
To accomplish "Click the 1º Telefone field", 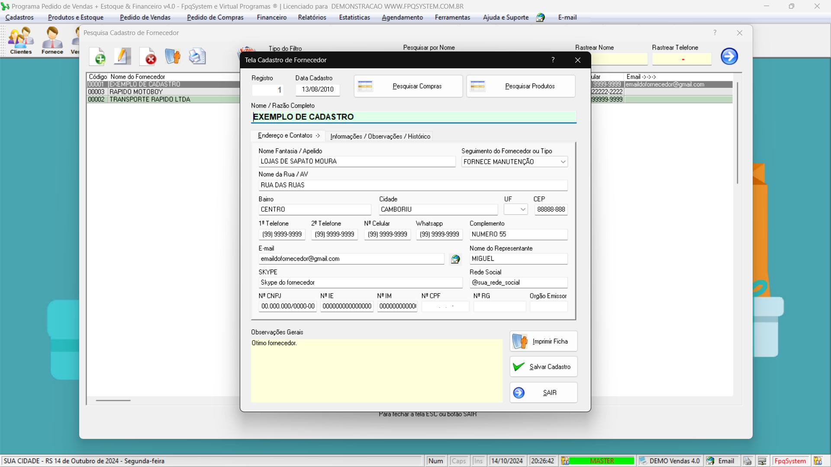I will tap(282, 235).
